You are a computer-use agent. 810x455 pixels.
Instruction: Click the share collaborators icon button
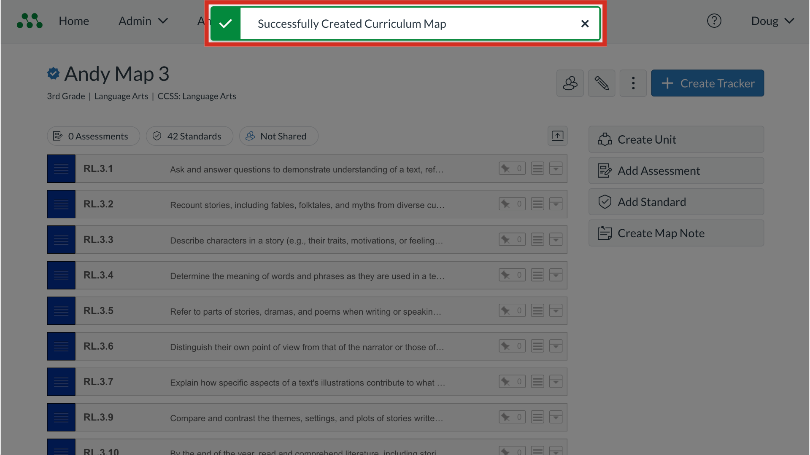click(x=570, y=83)
